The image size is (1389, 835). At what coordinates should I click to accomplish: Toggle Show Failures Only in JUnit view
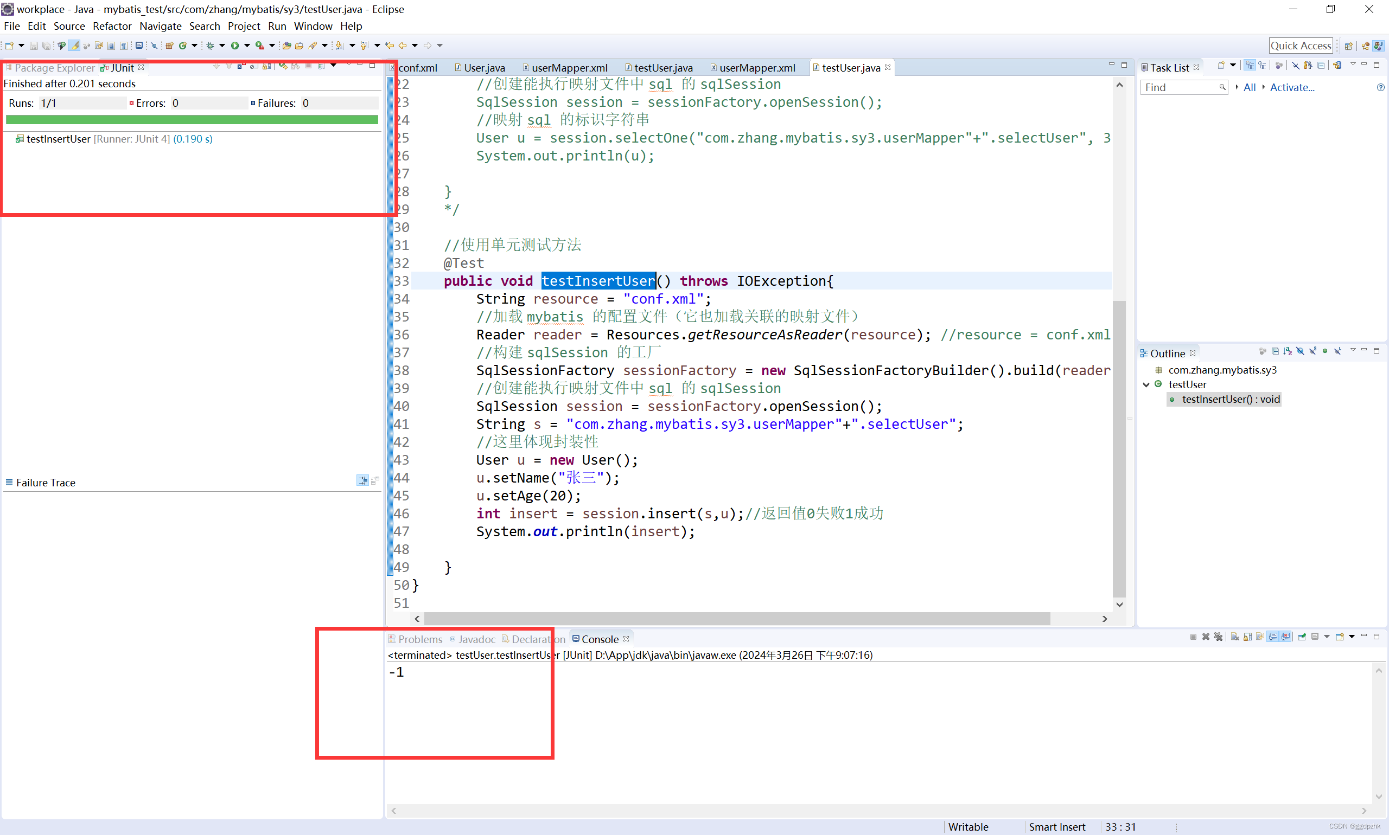[240, 66]
